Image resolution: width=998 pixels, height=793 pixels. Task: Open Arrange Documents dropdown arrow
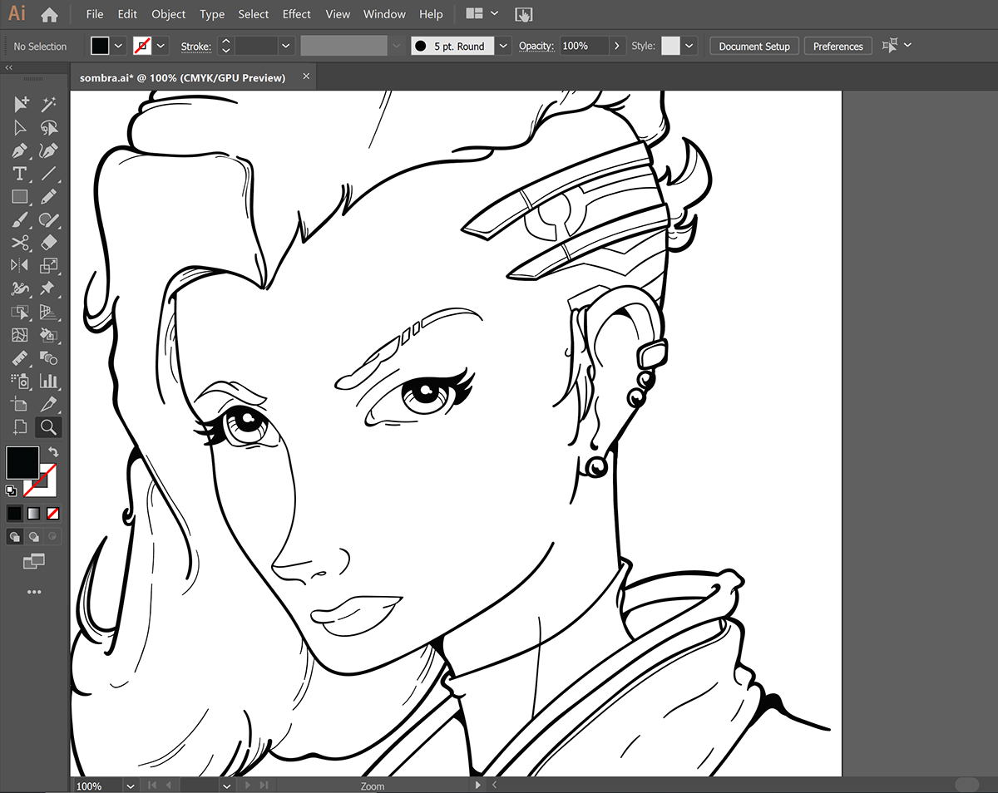click(495, 14)
